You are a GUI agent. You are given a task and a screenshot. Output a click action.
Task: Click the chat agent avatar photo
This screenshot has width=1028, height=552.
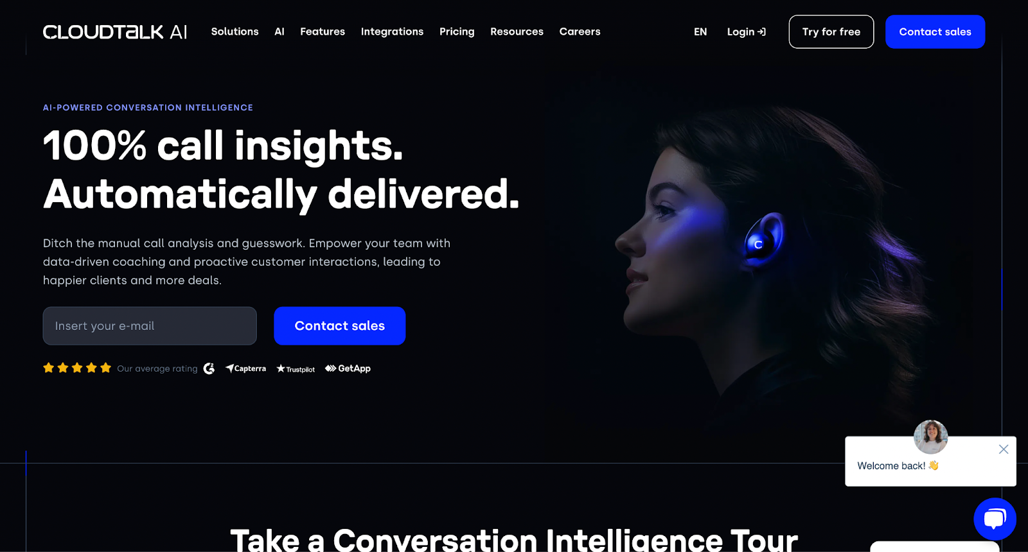coord(930,437)
